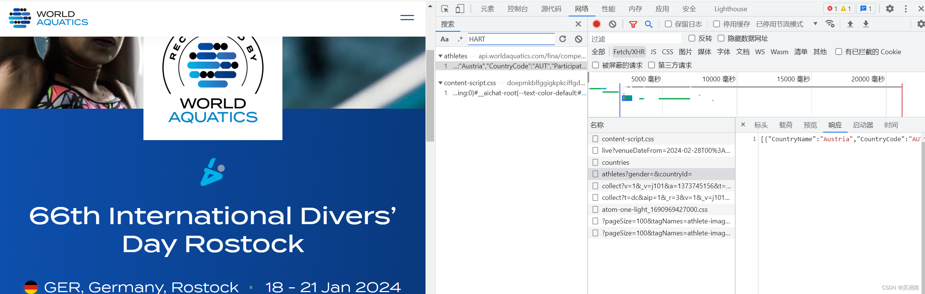Screen dimensions: 925x294
Task: Check the 被屏蔽的请求 checkbox
Action: click(595, 65)
